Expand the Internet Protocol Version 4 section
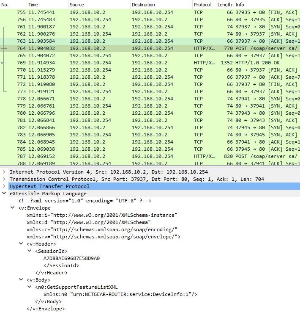This screenshot has width=300, height=318. coord(4,172)
